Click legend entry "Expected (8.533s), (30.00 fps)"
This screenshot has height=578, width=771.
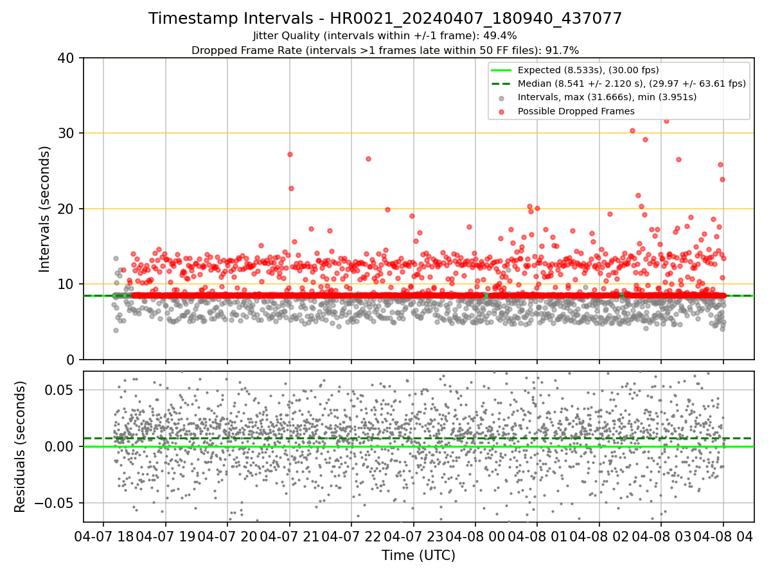tap(588, 70)
